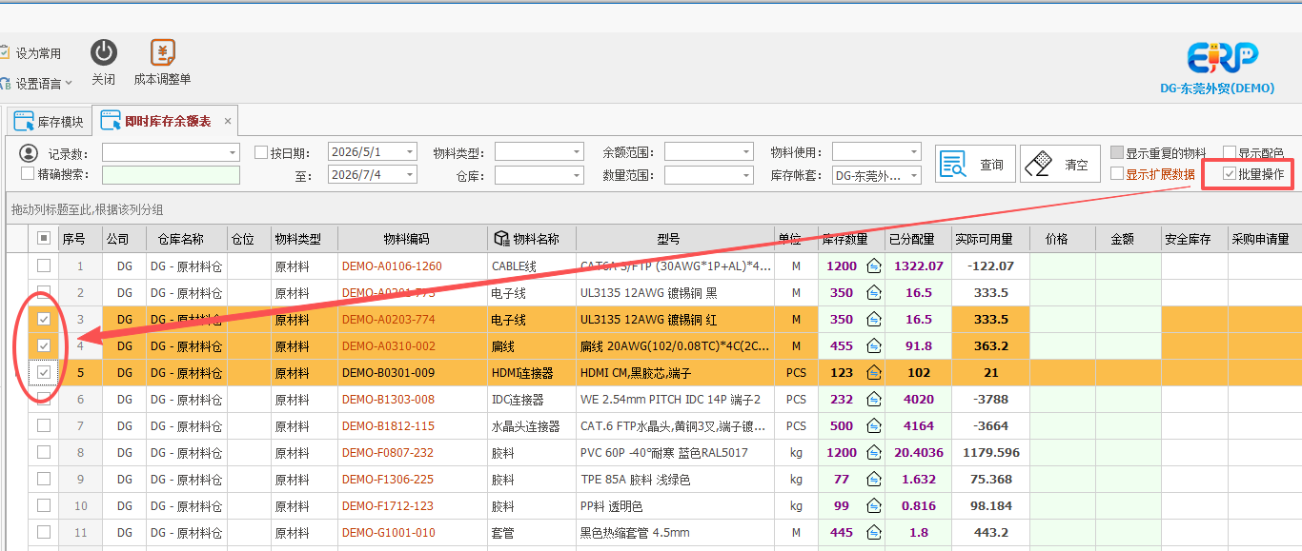1302x551 pixels.
Task: Click the 记录数 user icon
Action: point(29,152)
